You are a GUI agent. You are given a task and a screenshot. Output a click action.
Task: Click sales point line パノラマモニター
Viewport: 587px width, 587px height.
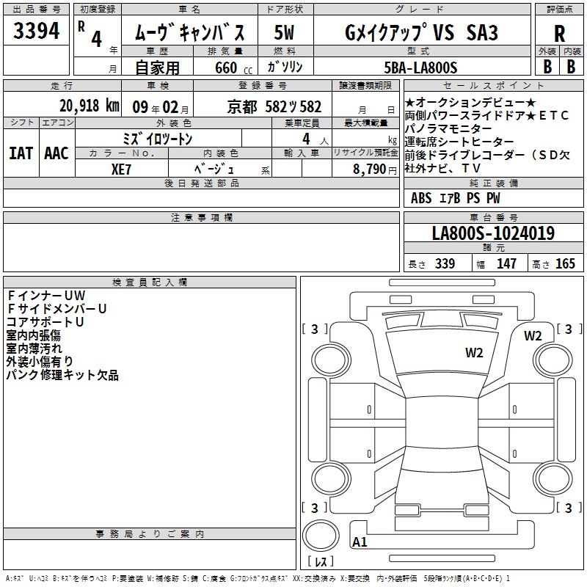point(448,128)
